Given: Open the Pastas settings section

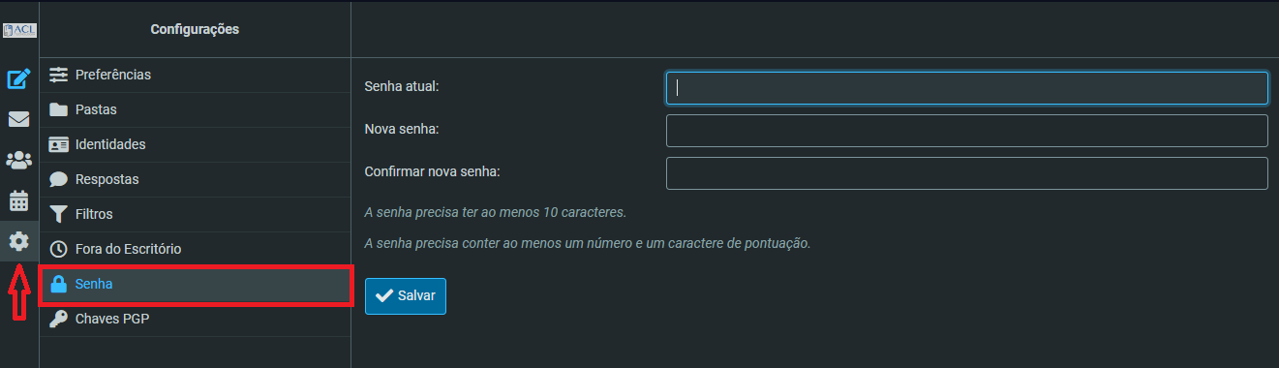Looking at the screenshot, I should pyautogui.click(x=195, y=109).
